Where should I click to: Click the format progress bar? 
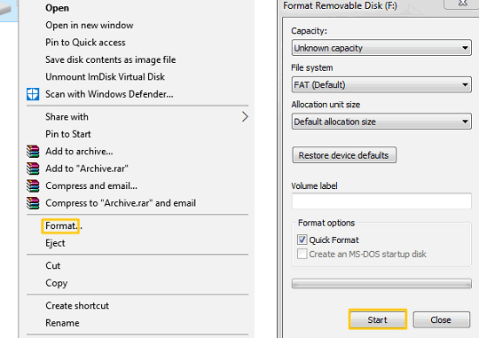pyautogui.click(x=381, y=284)
